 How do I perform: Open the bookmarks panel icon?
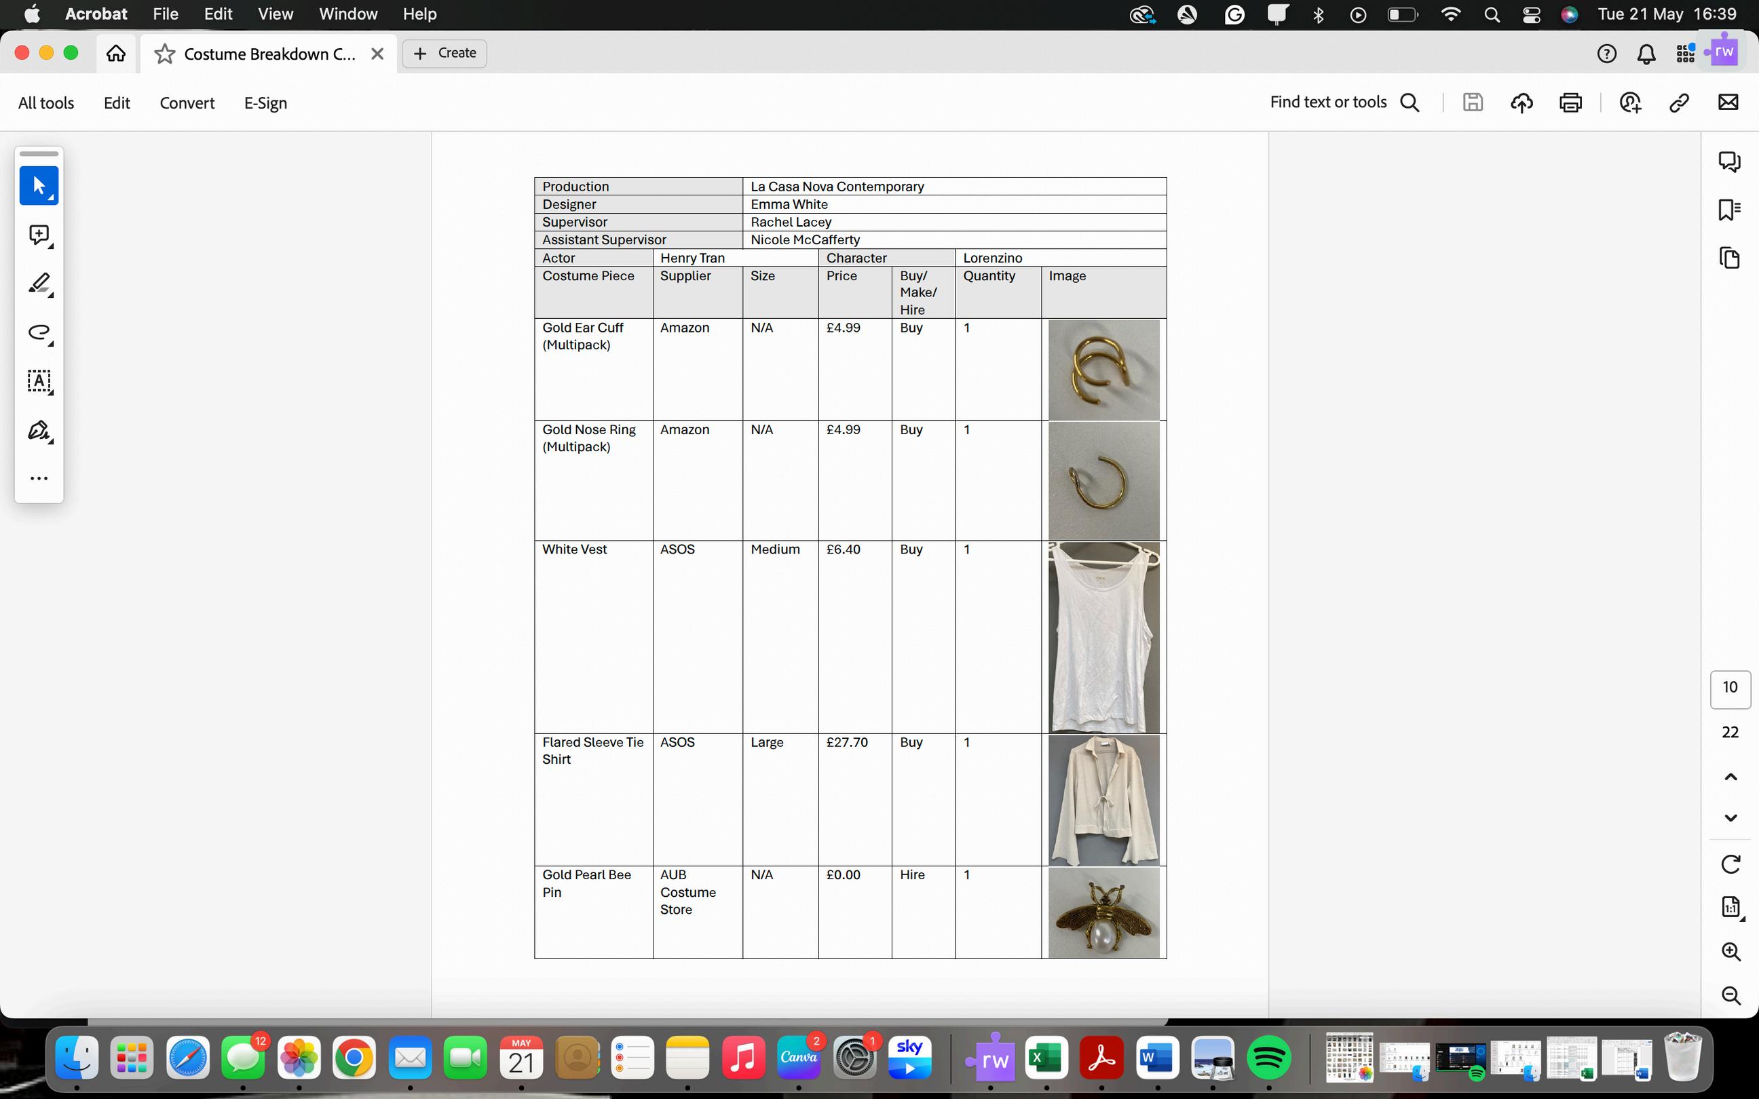[x=1729, y=210]
